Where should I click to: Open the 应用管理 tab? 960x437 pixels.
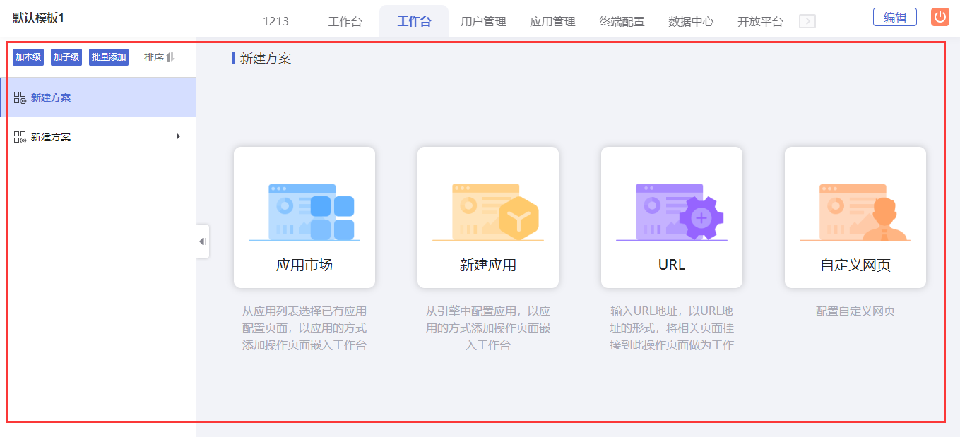point(552,21)
